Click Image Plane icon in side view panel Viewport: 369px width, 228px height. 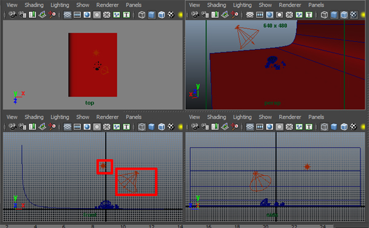pyautogui.click(x=224, y=127)
